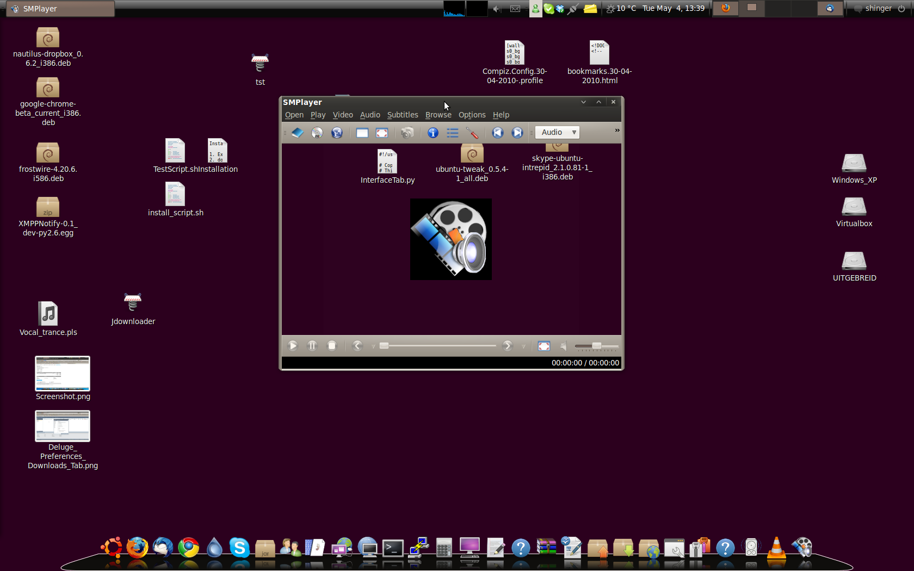Click the Ubuntu logo in dock

(x=112, y=548)
